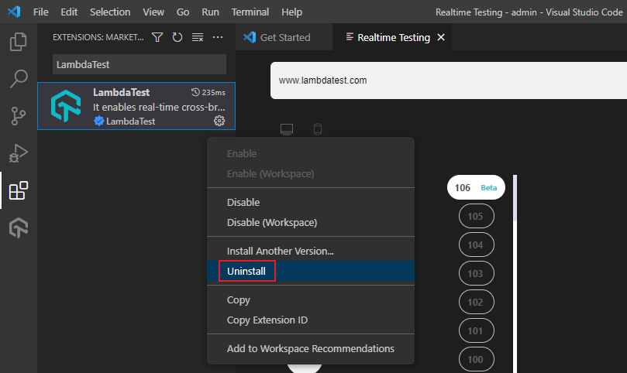Choose Disable (Workspace) option
Viewport: 627px width, 373px height.
pos(311,222)
